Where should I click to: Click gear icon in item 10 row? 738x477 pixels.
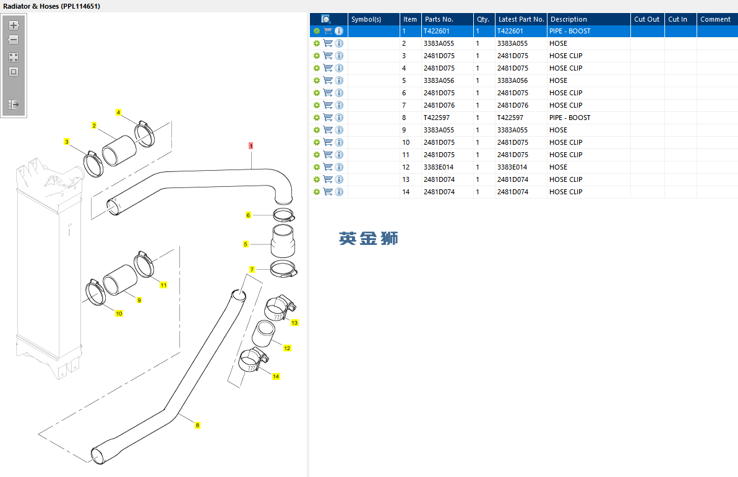click(317, 142)
